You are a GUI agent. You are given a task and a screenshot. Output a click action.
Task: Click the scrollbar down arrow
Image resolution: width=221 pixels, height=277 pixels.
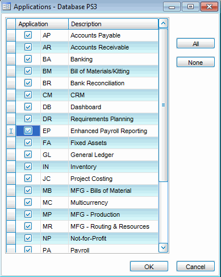(163, 247)
